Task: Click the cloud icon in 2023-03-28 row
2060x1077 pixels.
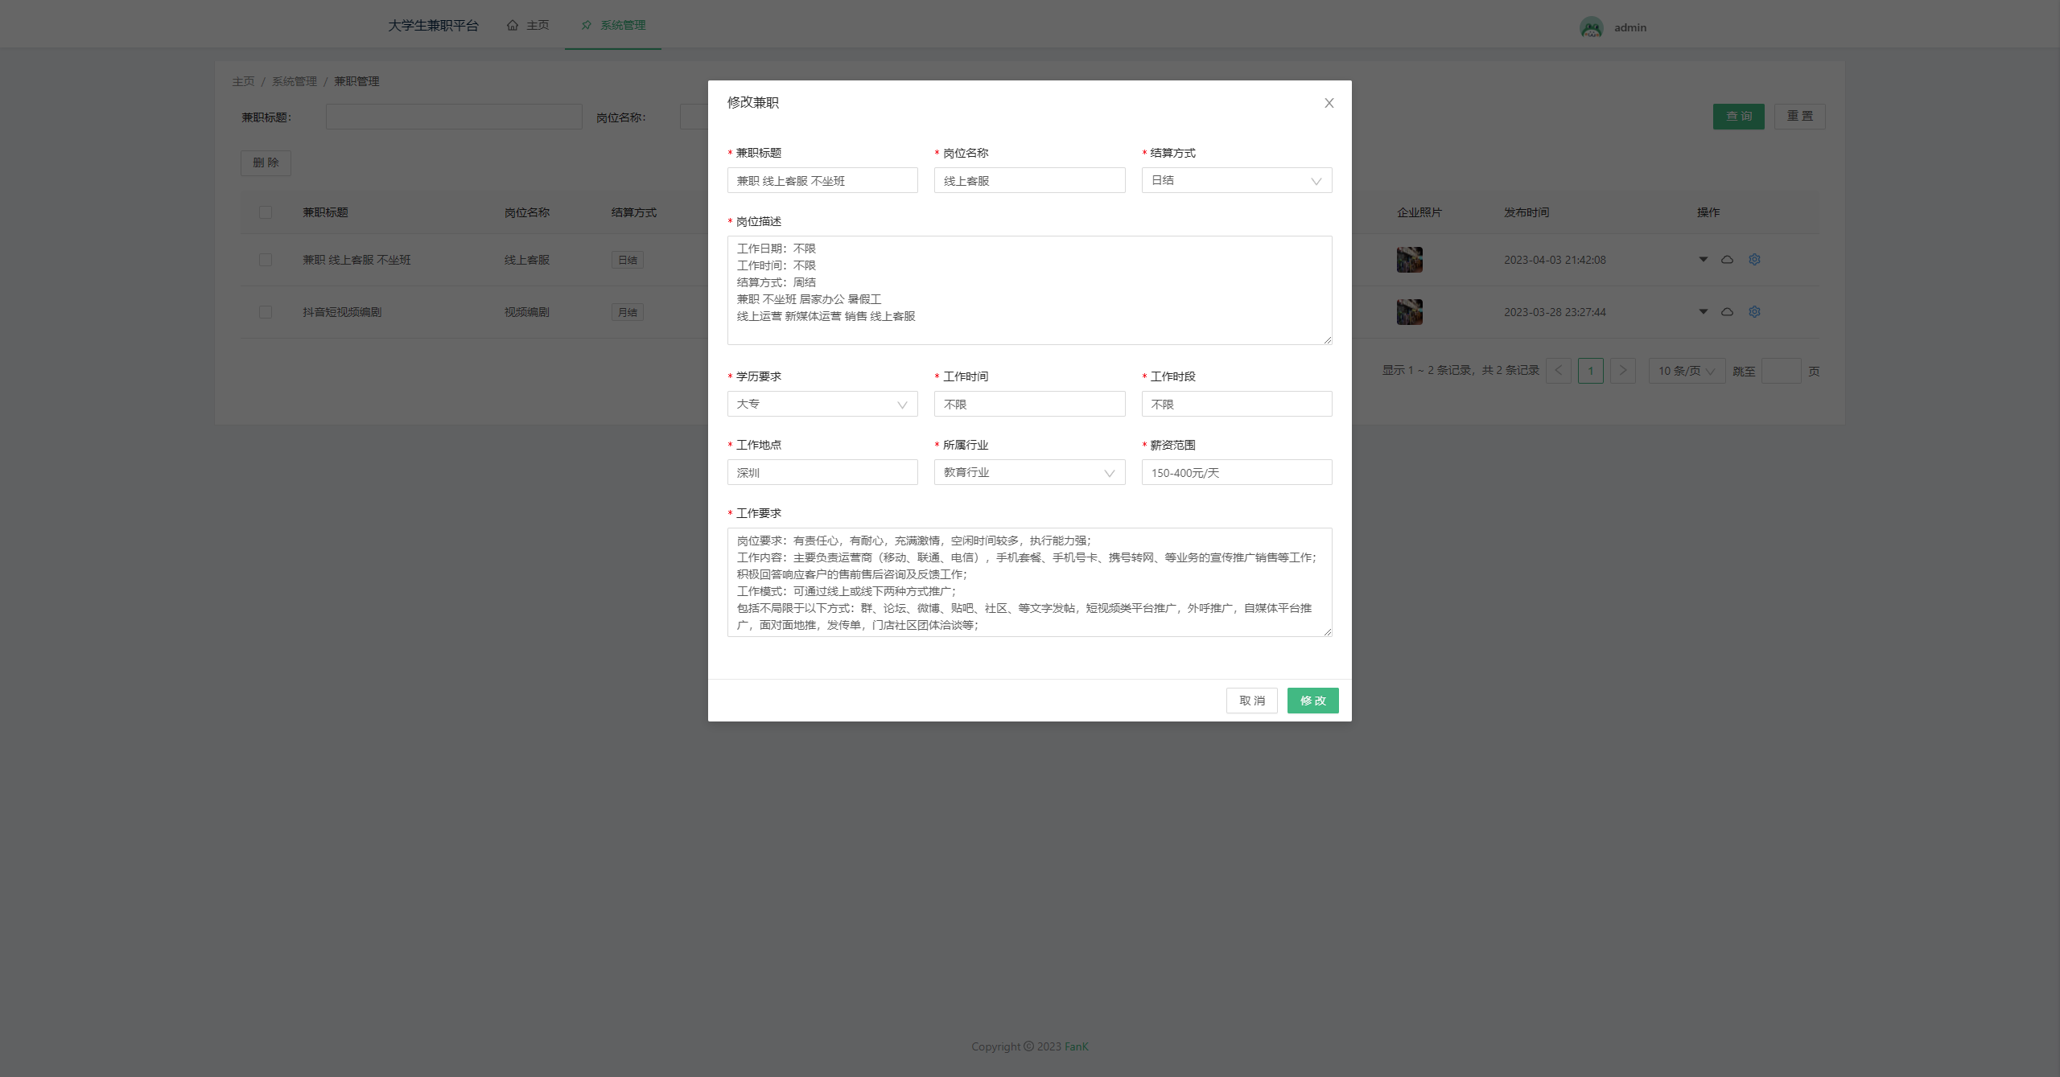Action: click(x=1727, y=311)
